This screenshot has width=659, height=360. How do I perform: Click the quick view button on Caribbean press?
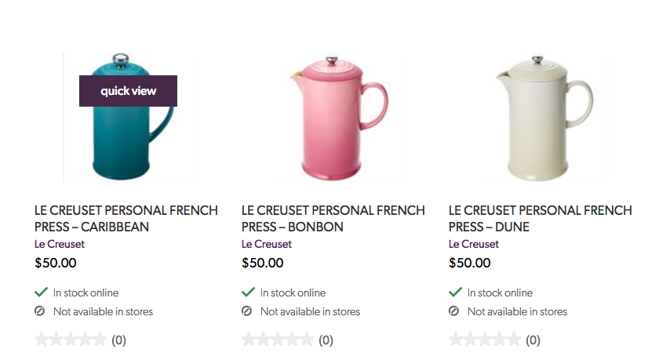[128, 91]
